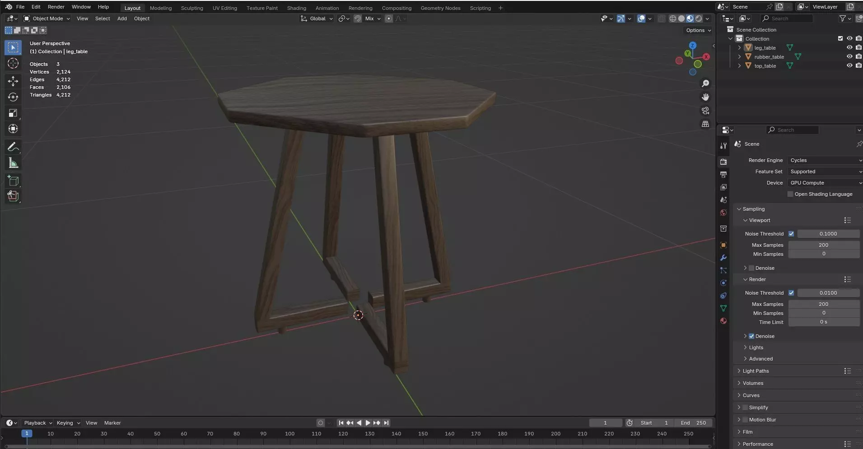The width and height of the screenshot is (863, 449).
Task: Open Modifiers wrench properties tab
Action: click(x=723, y=258)
